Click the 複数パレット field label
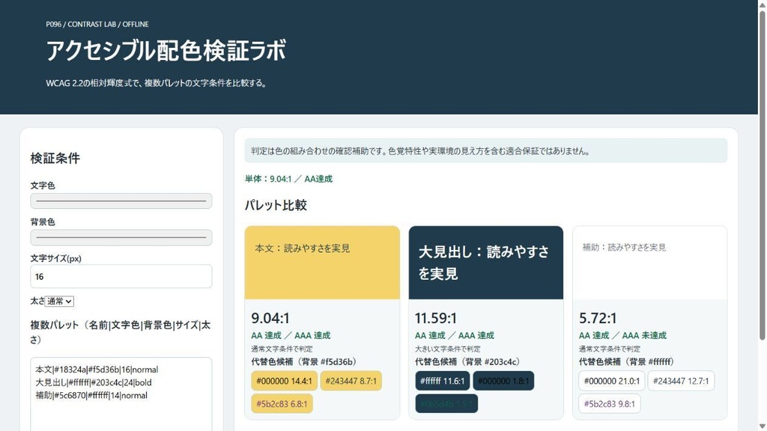The height and width of the screenshot is (431, 767). point(121,331)
